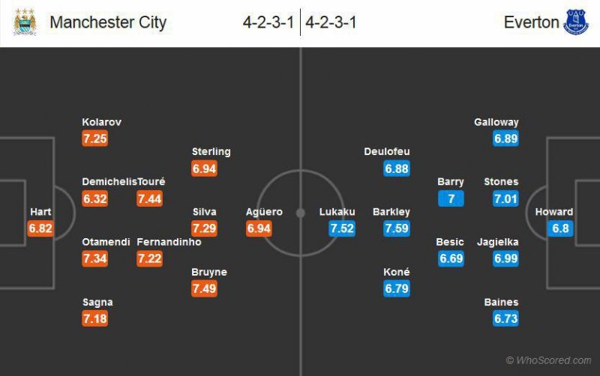Click the Deulofeu player name
The height and width of the screenshot is (376, 600).
click(386, 151)
